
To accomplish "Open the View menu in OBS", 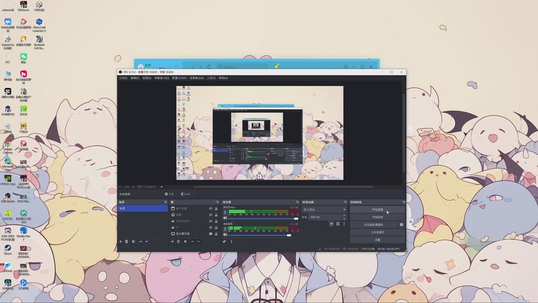I will (147, 78).
